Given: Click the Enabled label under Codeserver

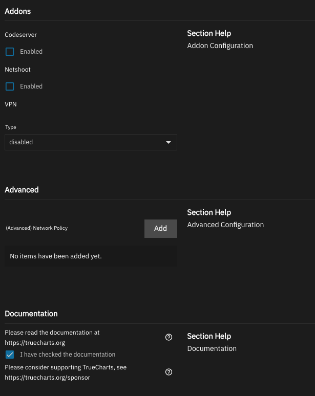Looking at the screenshot, I should [31, 52].
